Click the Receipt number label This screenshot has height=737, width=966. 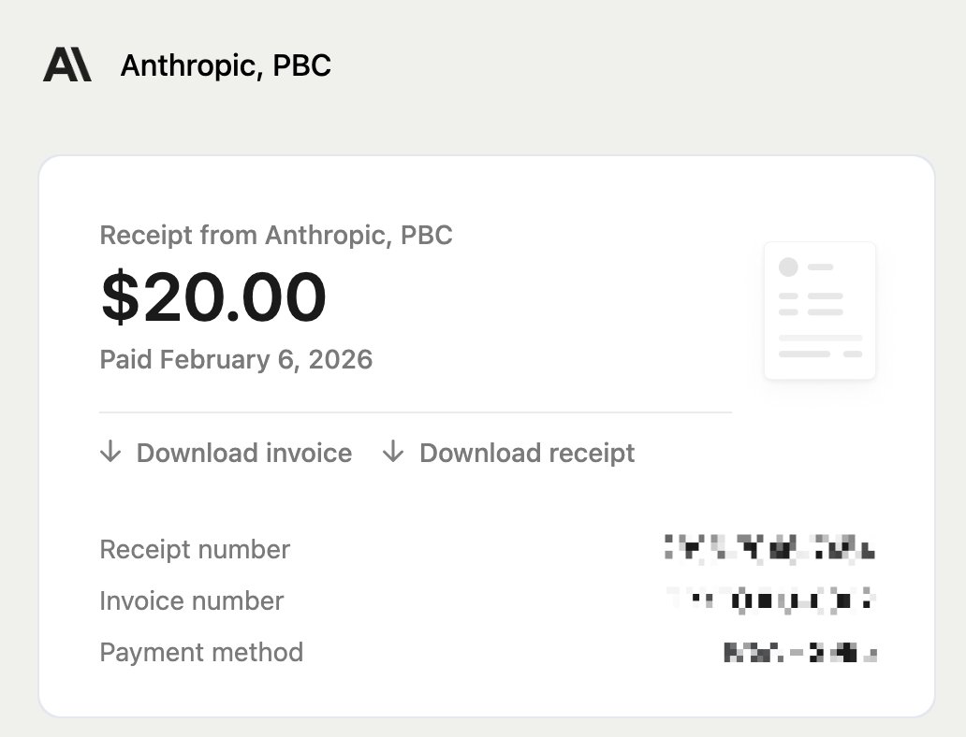[x=195, y=549]
